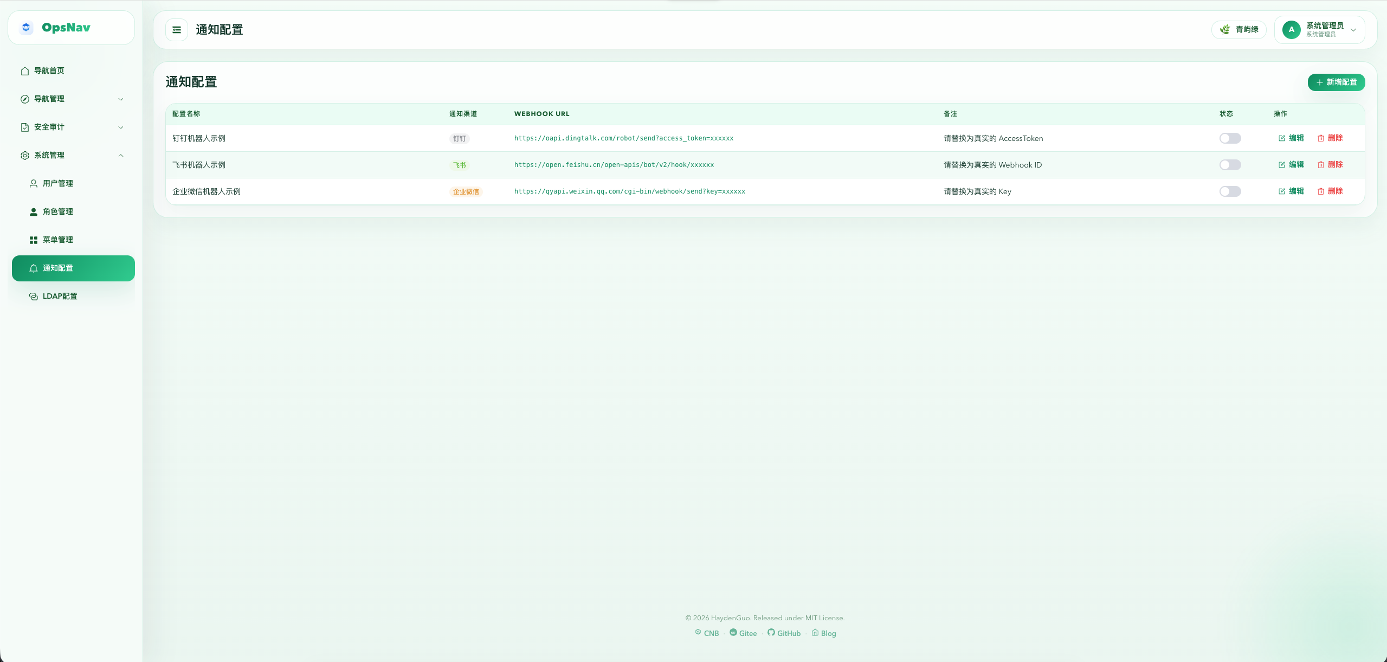Click edit pencil icon for 钉钉机器人示例
Viewport: 1387px width, 662px height.
[x=1281, y=138]
